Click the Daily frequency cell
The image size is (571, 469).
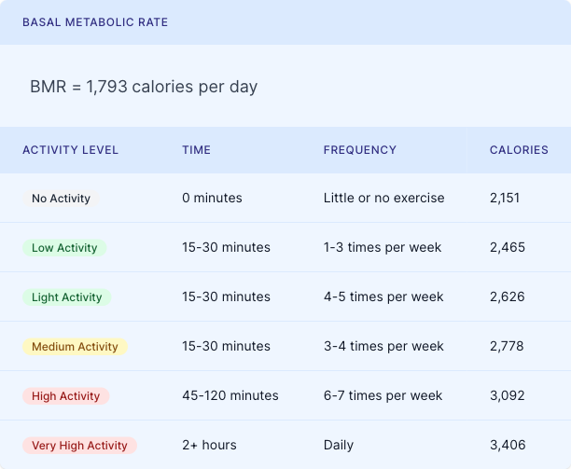click(x=339, y=446)
